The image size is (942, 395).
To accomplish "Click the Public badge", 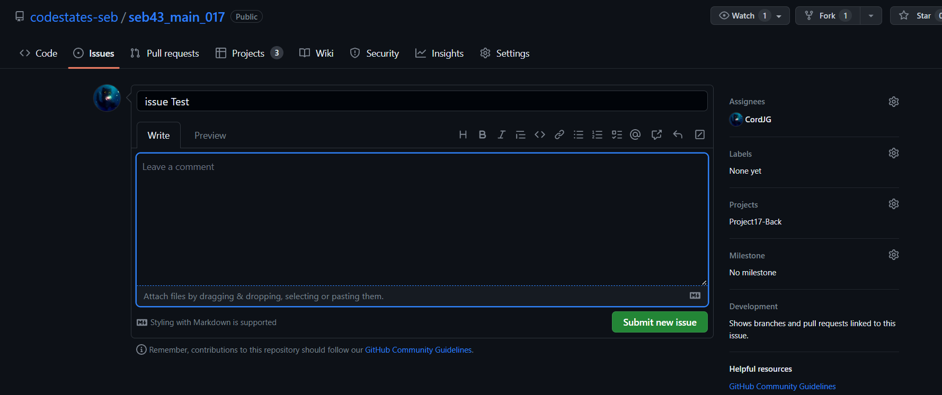I will coord(246,16).
